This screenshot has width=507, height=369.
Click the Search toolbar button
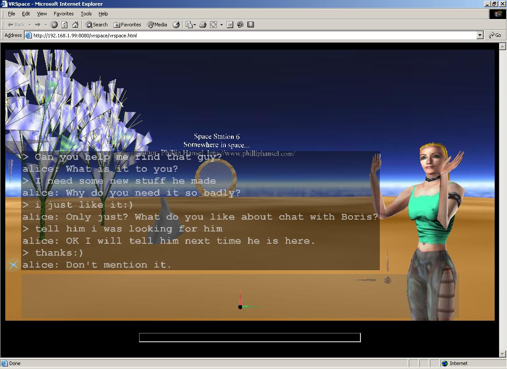pos(96,25)
